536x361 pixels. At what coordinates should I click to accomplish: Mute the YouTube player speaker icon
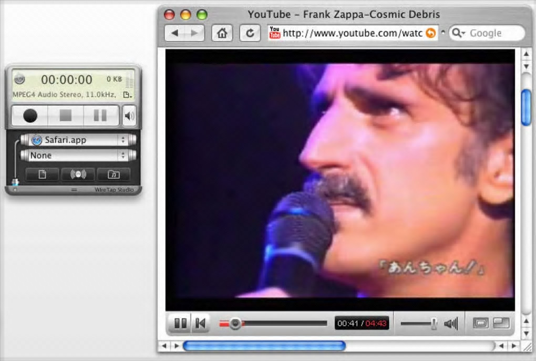(451, 323)
